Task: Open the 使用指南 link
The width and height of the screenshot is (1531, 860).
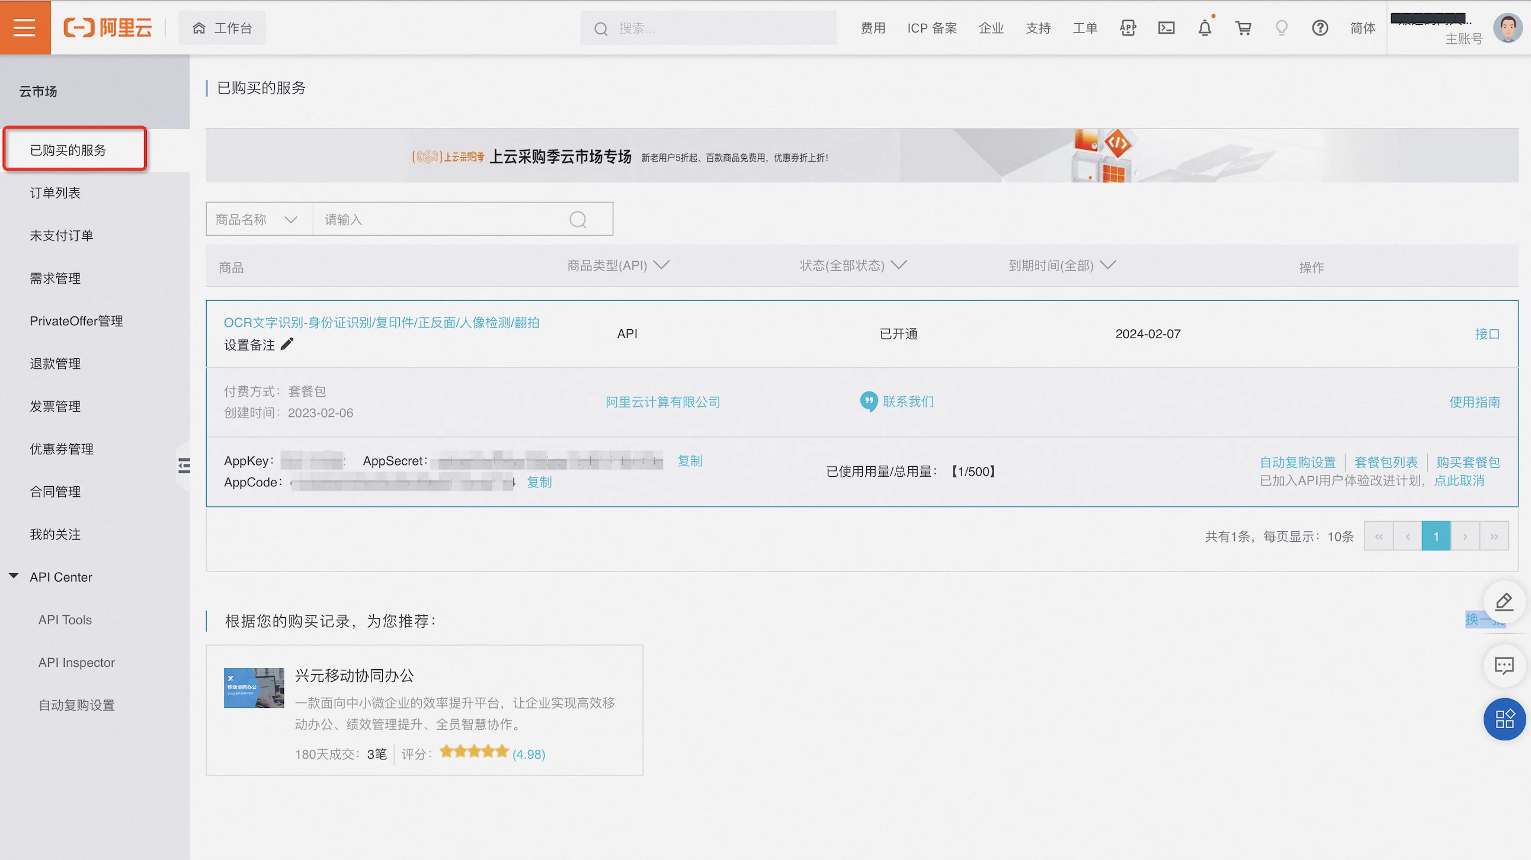Action: click(x=1475, y=402)
